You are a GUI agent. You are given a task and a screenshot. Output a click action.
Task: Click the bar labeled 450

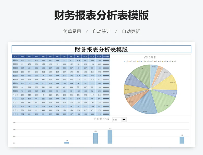95,138
